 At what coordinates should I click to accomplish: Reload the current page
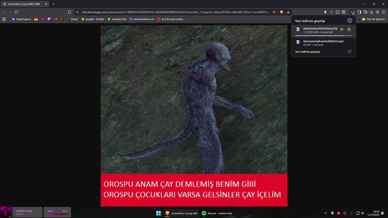[x=16, y=12]
